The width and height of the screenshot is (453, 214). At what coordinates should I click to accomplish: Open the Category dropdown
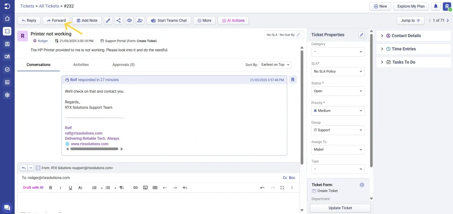(338, 52)
